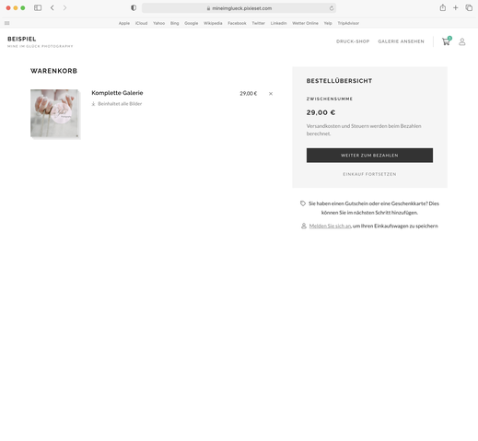Follow the 'Melden Sie sich an' link
The height and width of the screenshot is (441, 478).
click(x=330, y=226)
